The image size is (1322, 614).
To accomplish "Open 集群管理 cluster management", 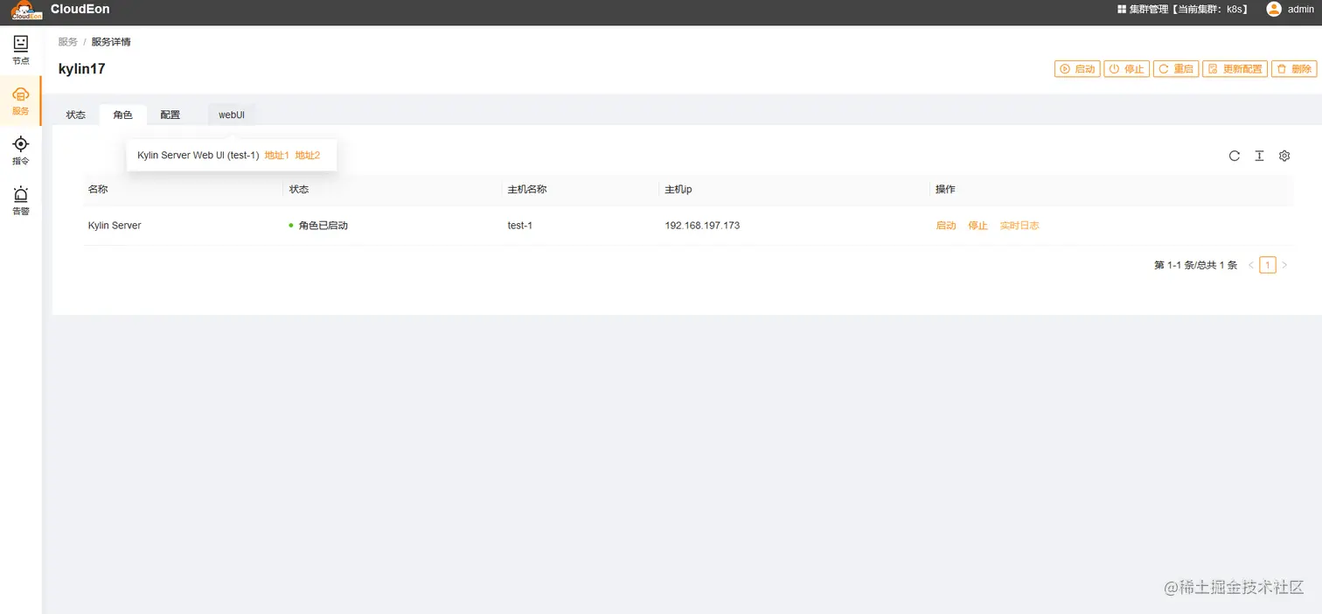I will 1183,9.
